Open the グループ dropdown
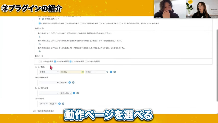This screenshot has height=123, width=218. click(43, 104)
